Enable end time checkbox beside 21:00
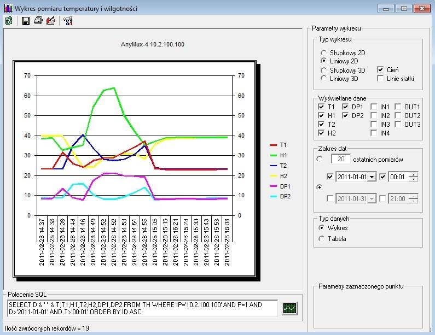 (382, 198)
